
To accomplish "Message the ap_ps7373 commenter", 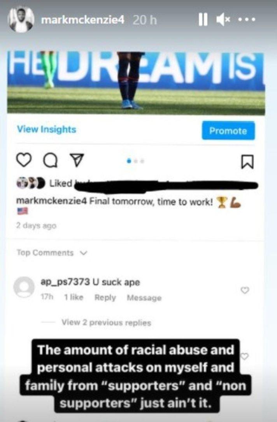I will tap(144, 298).
